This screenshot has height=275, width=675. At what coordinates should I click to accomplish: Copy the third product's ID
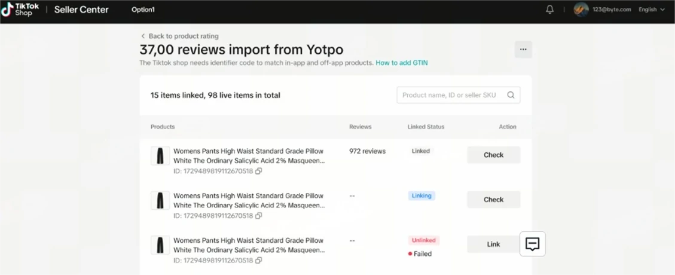point(259,261)
